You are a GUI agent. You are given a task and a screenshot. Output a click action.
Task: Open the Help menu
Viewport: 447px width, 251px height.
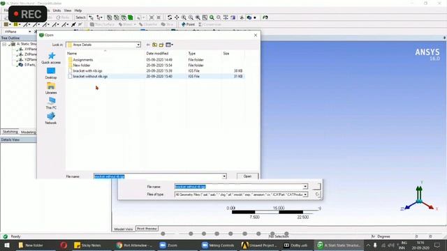pyautogui.click(x=78, y=10)
